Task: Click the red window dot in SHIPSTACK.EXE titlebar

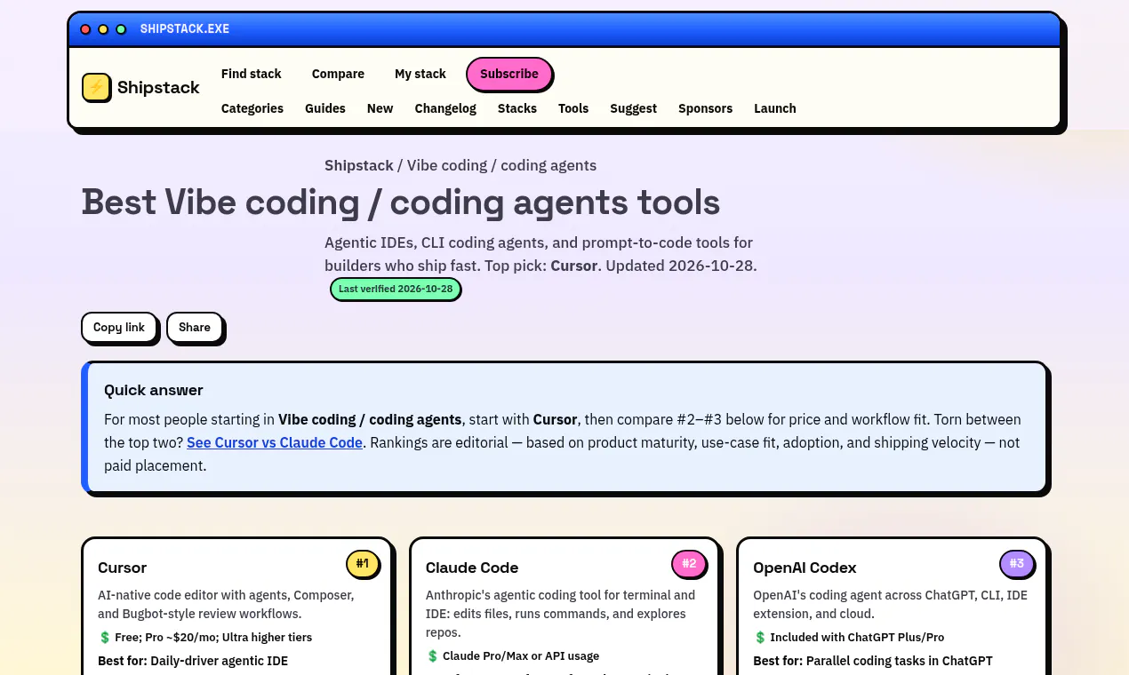Action: tap(85, 29)
